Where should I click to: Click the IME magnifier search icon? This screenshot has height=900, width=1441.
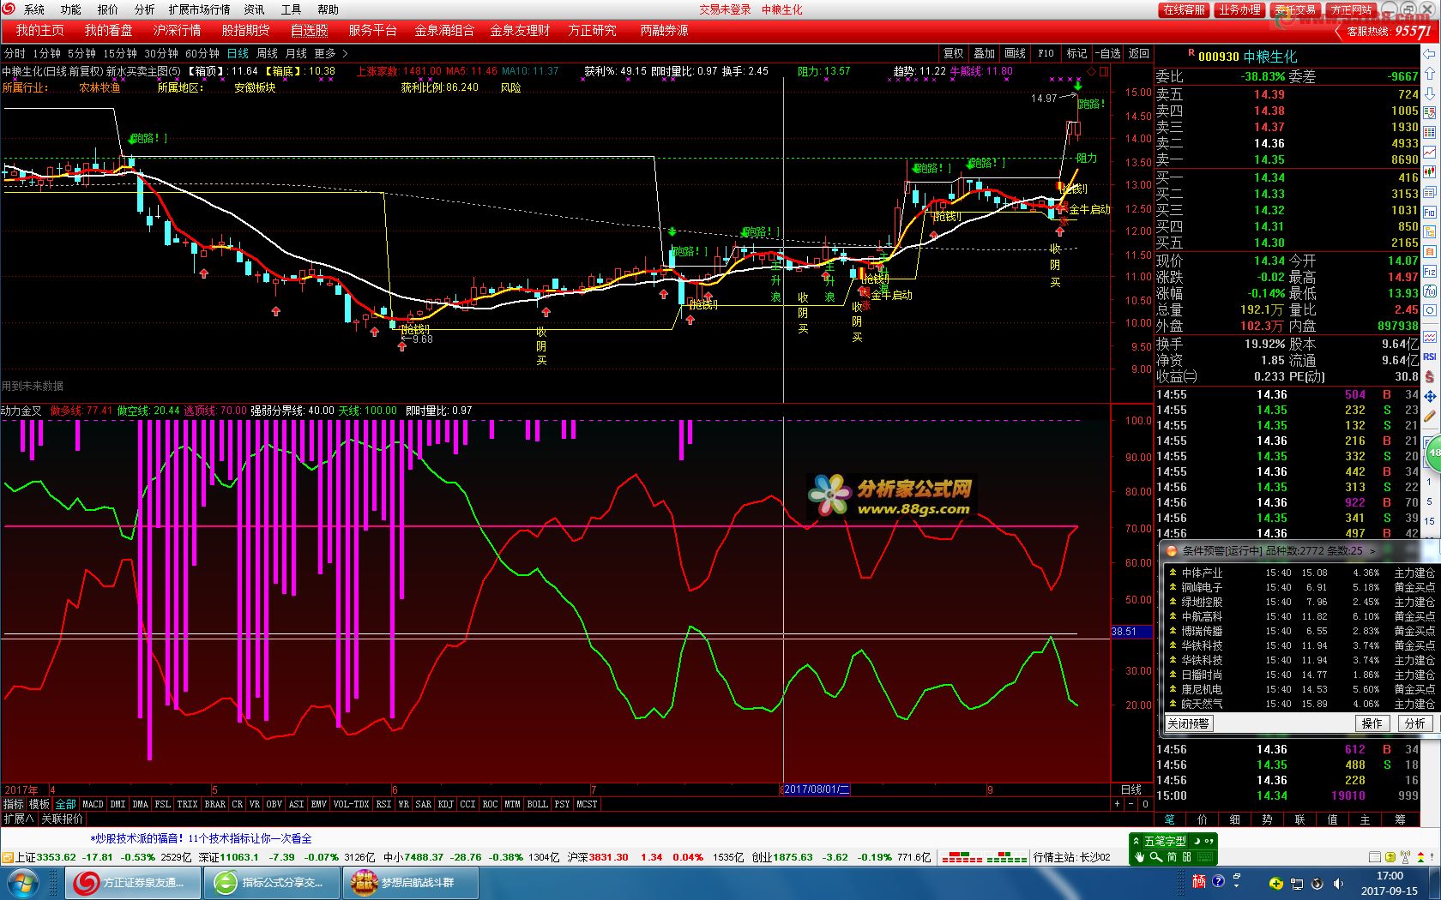click(x=1155, y=856)
